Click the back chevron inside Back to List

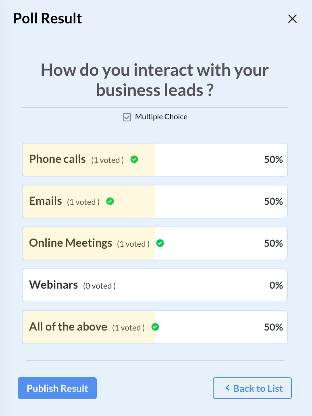coord(227,388)
